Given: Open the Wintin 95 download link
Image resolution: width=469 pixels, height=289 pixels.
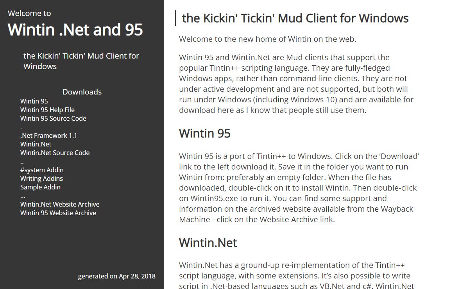Looking at the screenshot, I should pos(34,101).
